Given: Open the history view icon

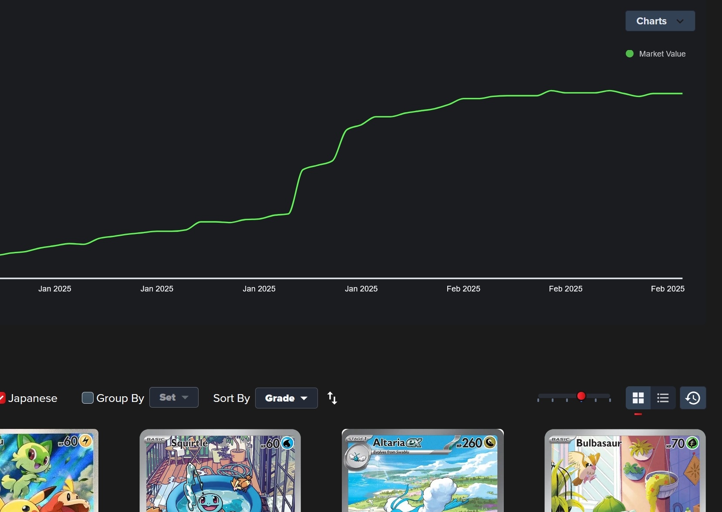Looking at the screenshot, I should point(693,398).
